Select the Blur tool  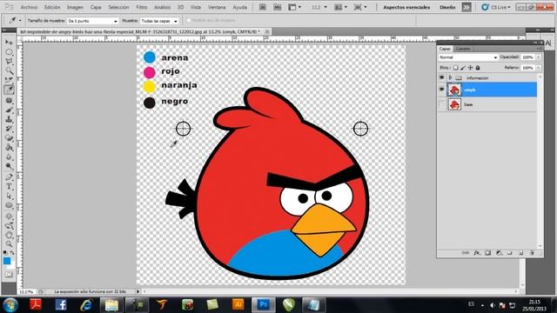pos(9,156)
